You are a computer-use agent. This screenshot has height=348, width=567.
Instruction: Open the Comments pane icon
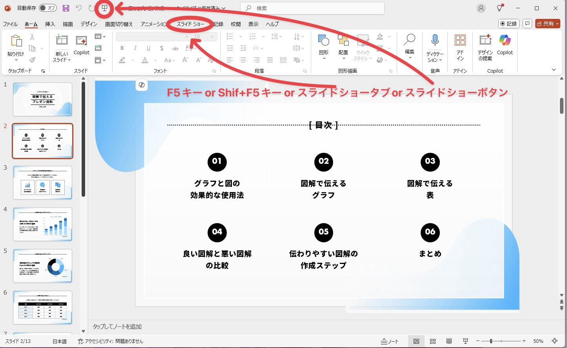(528, 24)
